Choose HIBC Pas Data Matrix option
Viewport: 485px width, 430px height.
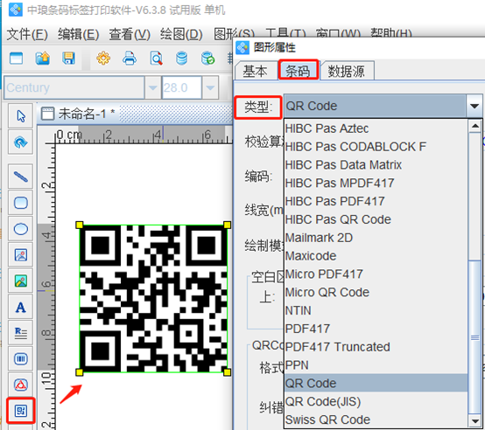(x=376, y=165)
